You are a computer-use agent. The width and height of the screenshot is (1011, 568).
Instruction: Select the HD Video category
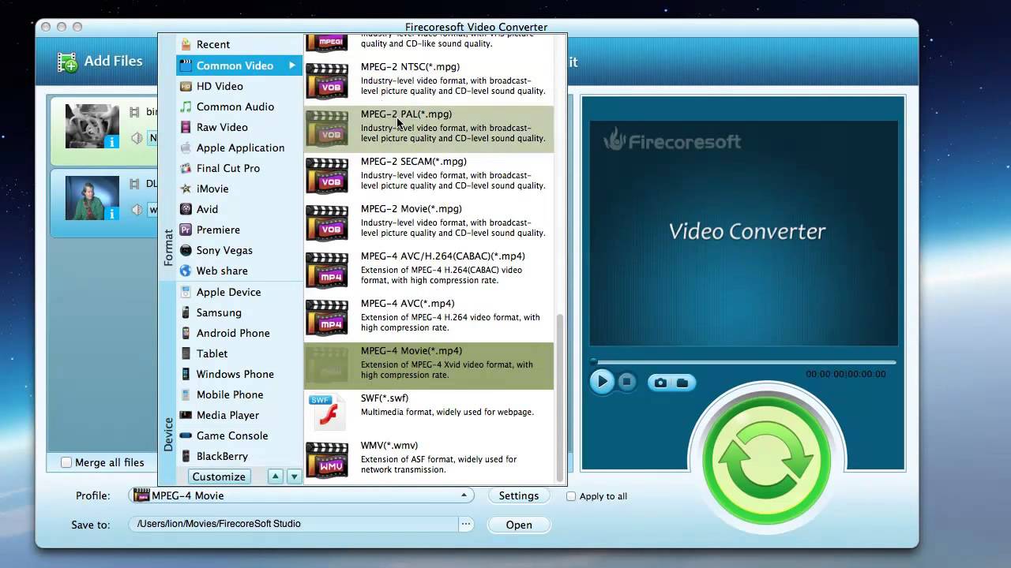tap(239, 86)
